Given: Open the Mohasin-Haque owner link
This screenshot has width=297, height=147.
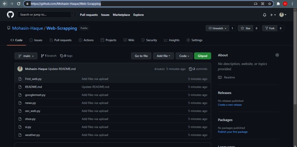Looking at the screenshot, I should tap(28, 28).
